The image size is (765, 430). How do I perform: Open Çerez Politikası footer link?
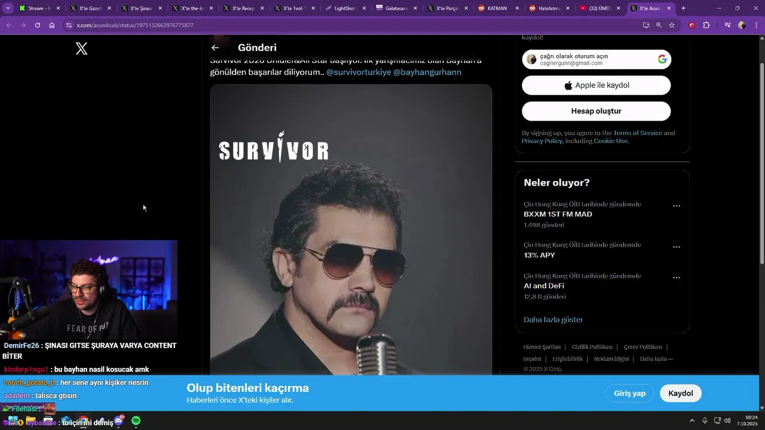[x=643, y=347]
